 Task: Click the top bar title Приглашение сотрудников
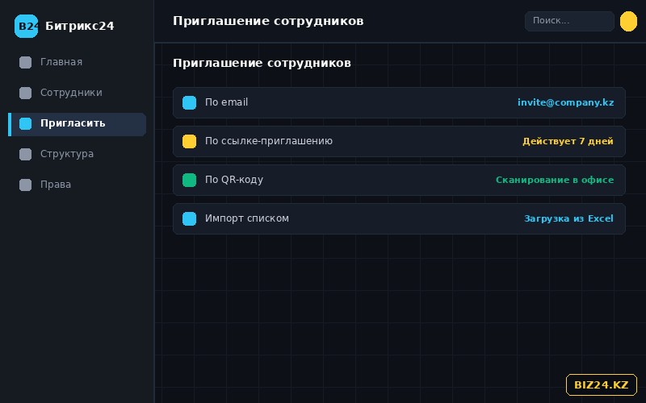click(x=268, y=21)
